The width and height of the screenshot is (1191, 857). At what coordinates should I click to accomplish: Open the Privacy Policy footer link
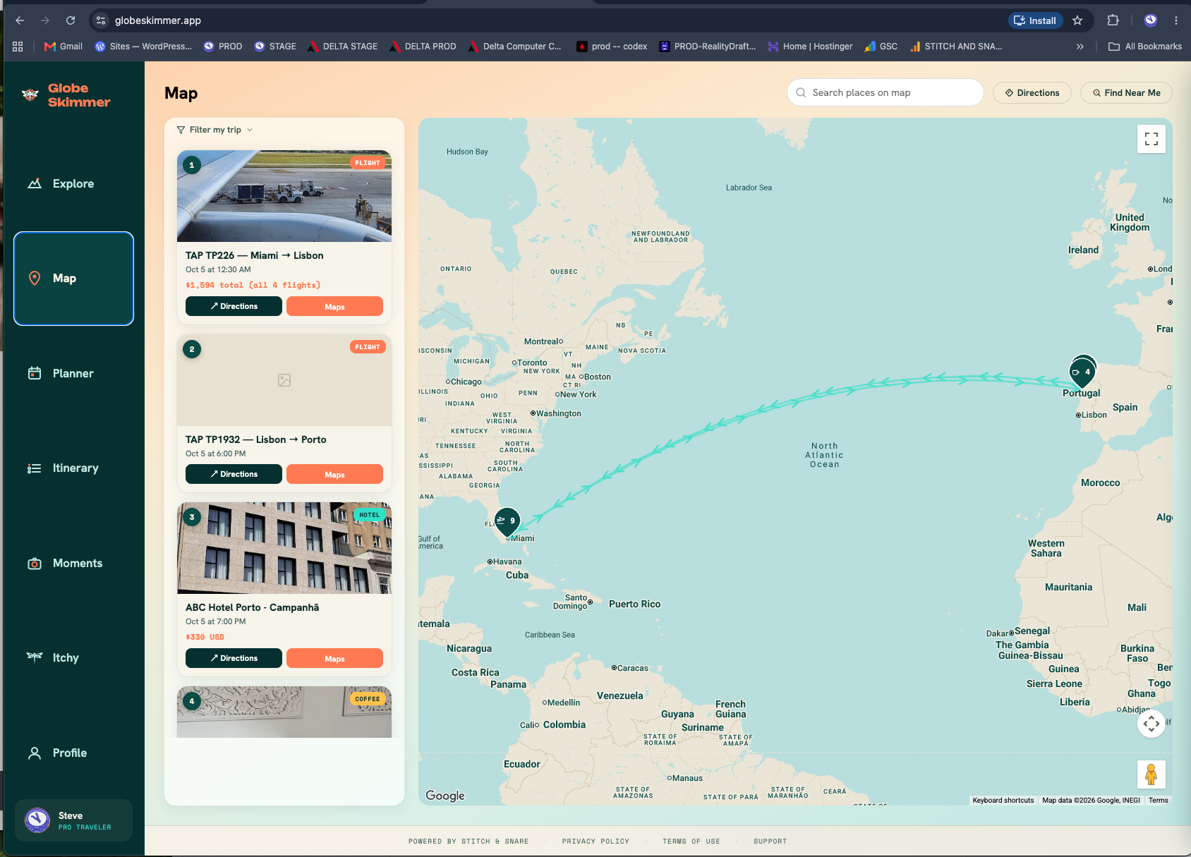pos(595,841)
